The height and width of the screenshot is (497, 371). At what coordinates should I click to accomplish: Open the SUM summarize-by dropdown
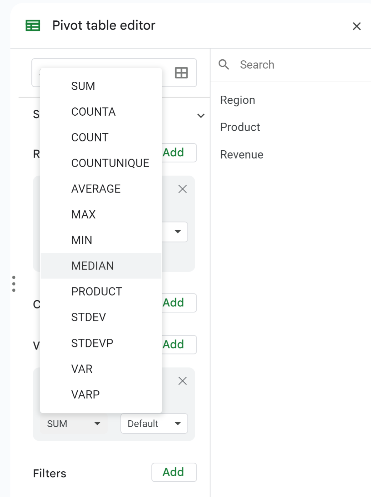[74, 424]
